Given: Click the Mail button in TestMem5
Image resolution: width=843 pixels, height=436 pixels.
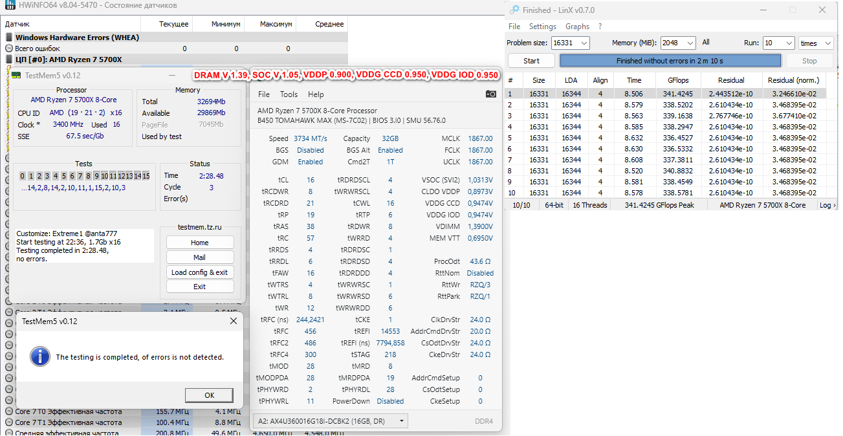Looking at the screenshot, I should click(x=200, y=257).
